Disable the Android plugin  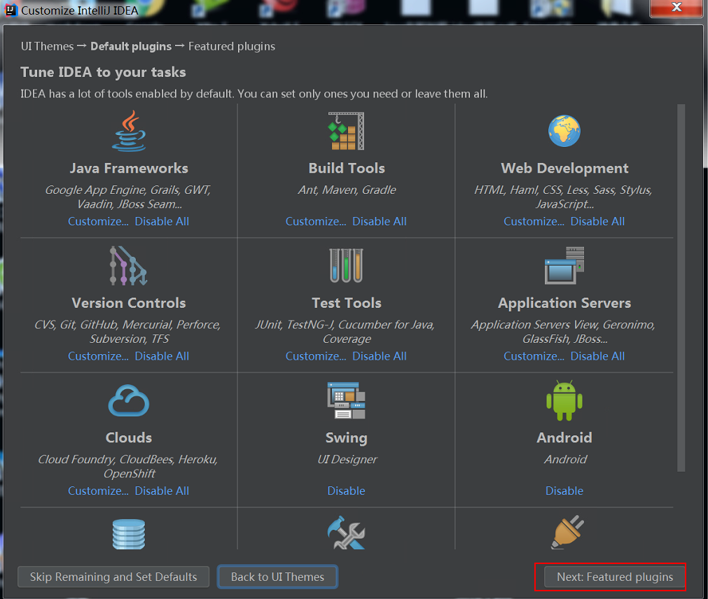click(x=564, y=491)
